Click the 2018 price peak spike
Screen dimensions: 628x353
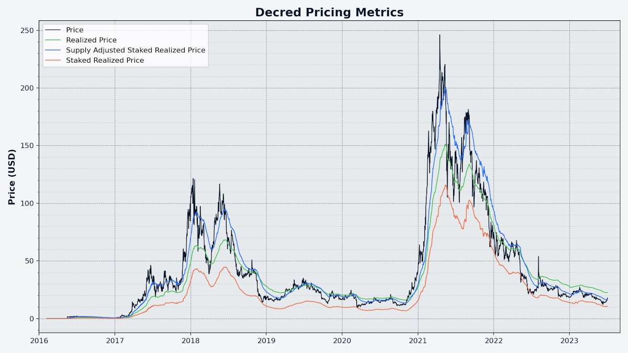[x=194, y=179]
